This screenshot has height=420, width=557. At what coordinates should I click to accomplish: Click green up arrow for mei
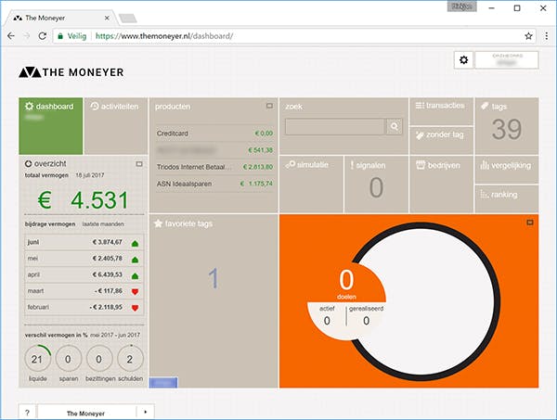click(x=135, y=260)
